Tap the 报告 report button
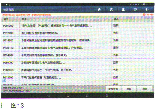This screenshot has width=159, height=111. 145,89
